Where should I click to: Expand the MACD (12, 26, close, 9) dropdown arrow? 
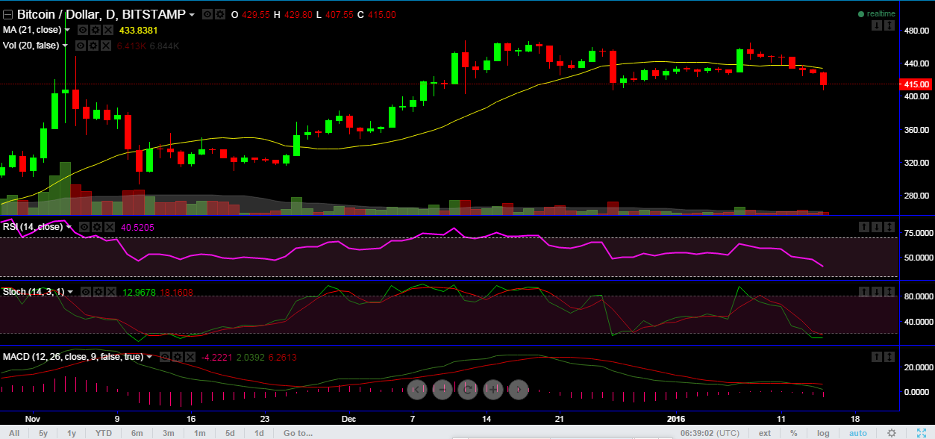pos(149,357)
